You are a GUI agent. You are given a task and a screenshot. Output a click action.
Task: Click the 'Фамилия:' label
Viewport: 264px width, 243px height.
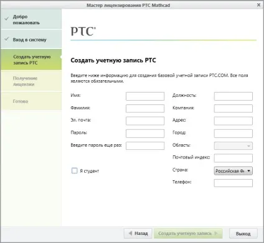(80, 108)
